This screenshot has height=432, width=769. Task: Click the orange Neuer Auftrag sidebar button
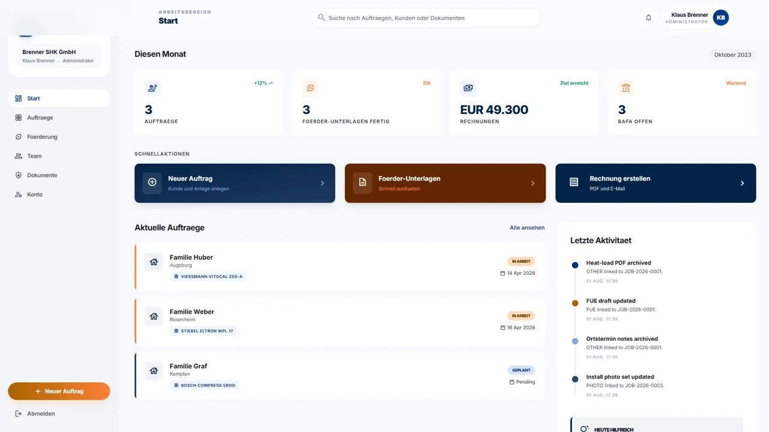(59, 391)
